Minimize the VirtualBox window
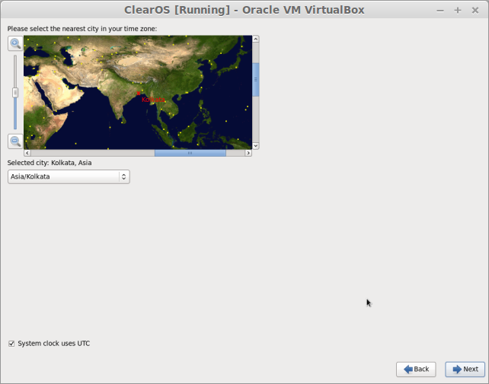The height and width of the screenshot is (384, 489). pos(440,11)
